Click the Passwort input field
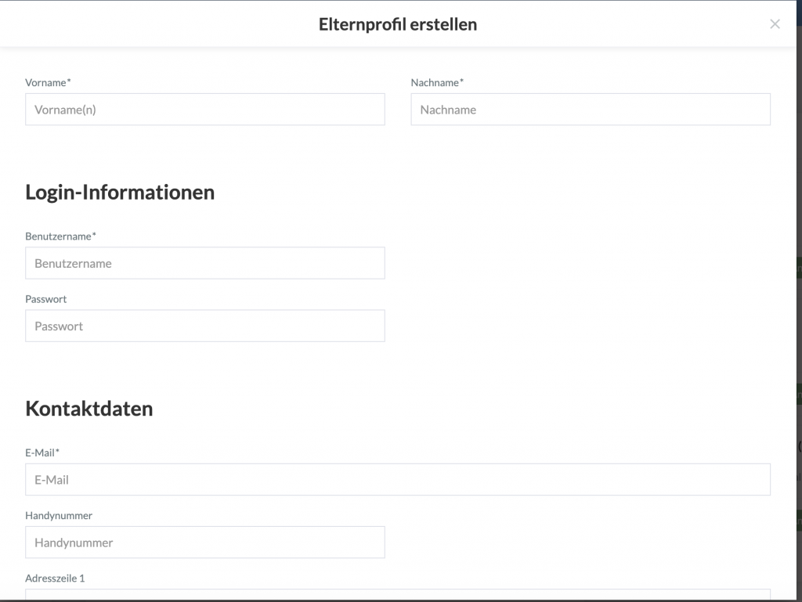Viewport: 802px width, 602px height. click(204, 326)
